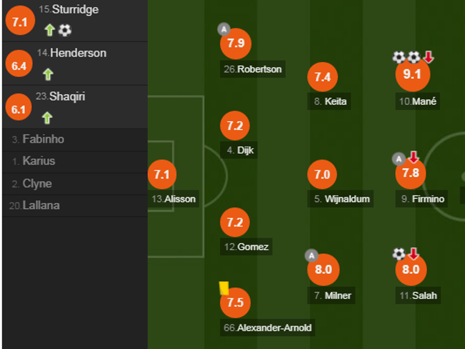The width and height of the screenshot is (465, 349).
Task: Open the Wijnaldum player label
Action: pos(342,199)
